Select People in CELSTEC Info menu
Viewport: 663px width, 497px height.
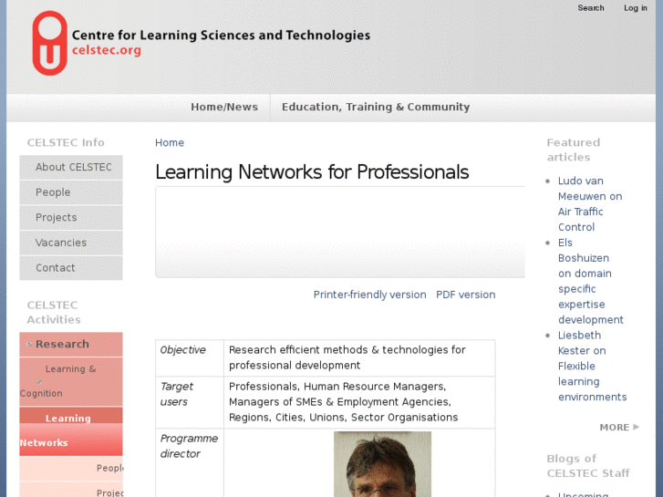[x=53, y=192]
